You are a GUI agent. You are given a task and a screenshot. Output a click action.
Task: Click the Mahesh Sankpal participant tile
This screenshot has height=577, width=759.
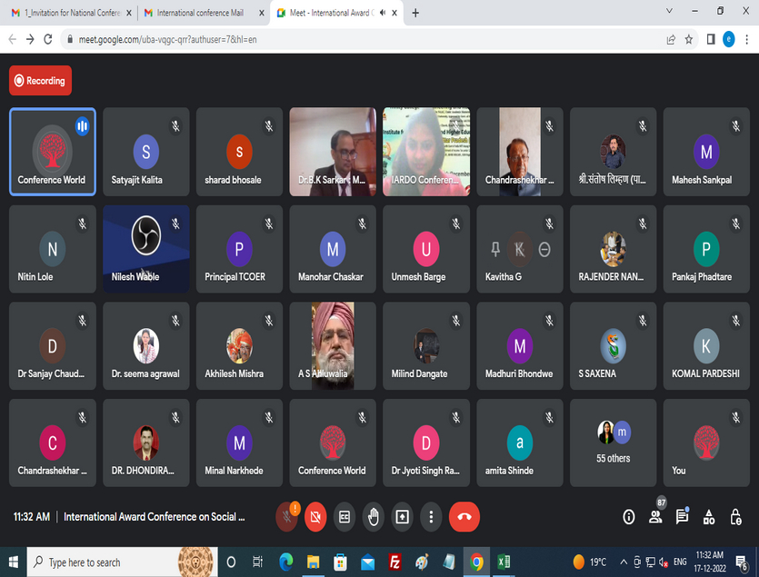(706, 152)
